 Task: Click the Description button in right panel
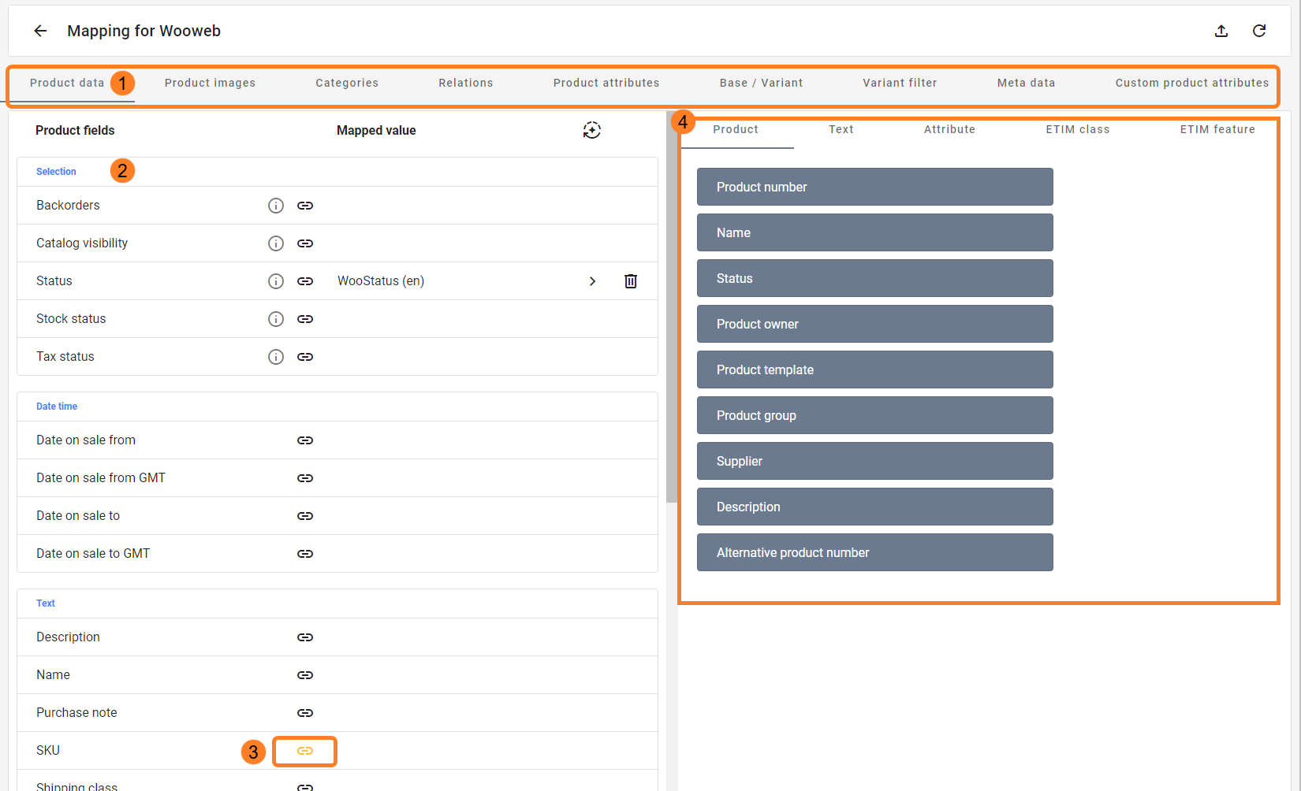875,507
